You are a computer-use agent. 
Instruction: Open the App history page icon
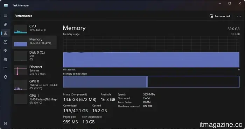6,42
